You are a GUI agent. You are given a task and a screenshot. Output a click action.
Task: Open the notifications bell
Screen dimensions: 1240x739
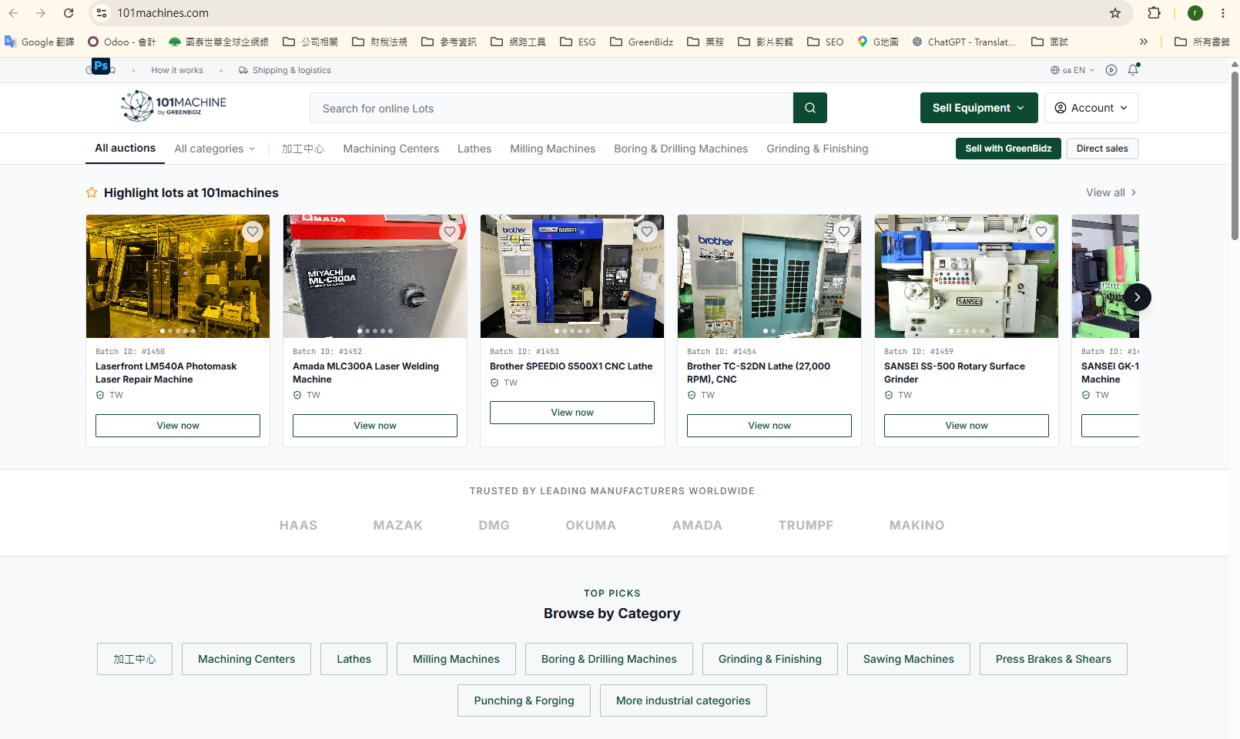click(1133, 70)
